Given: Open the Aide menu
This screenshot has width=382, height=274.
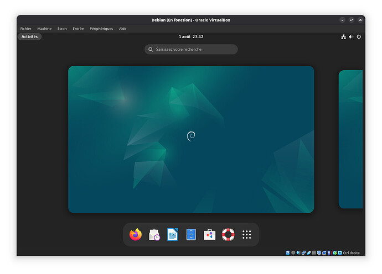Looking at the screenshot, I should coord(123,29).
